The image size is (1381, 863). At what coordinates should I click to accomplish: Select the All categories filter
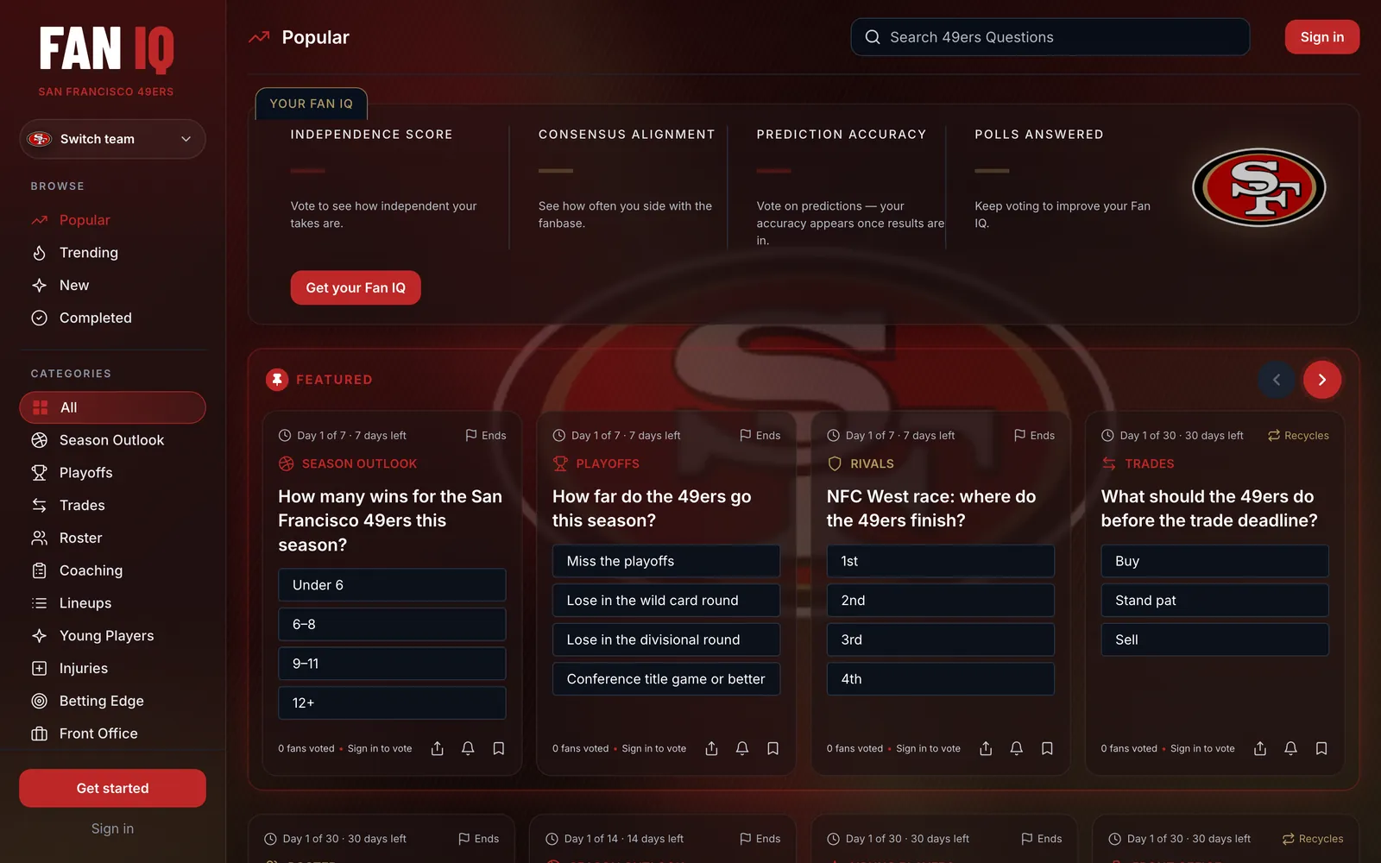[112, 407]
